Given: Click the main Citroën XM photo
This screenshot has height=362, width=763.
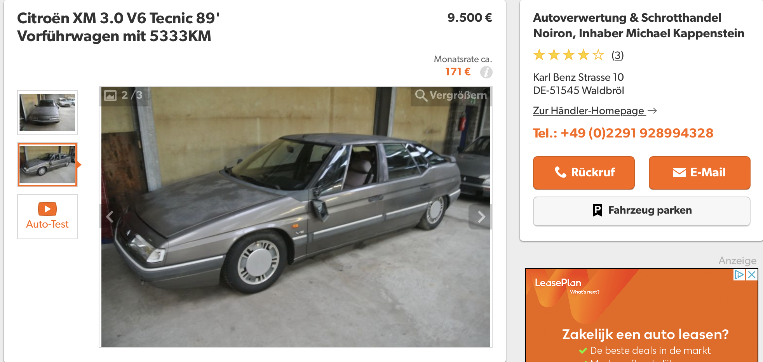Looking at the screenshot, I should click(x=296, y=217).
